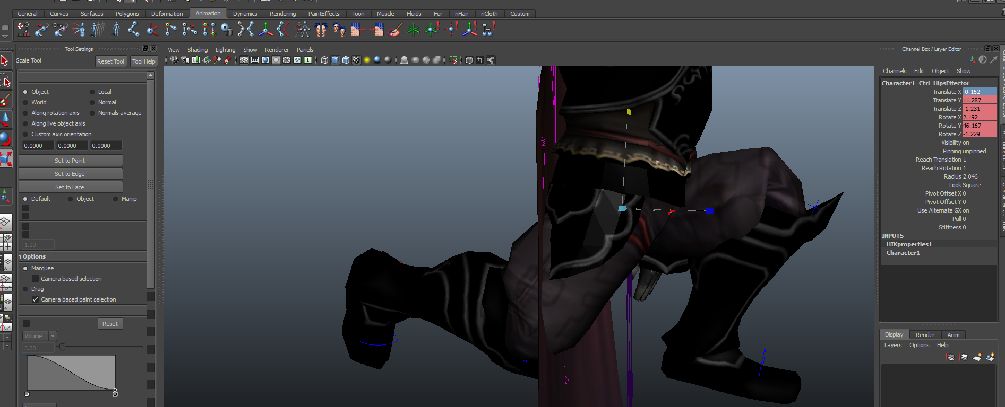Select the Object axis radio button
The height and width of the screenshot is (407, 1005).
click(25, 92)
